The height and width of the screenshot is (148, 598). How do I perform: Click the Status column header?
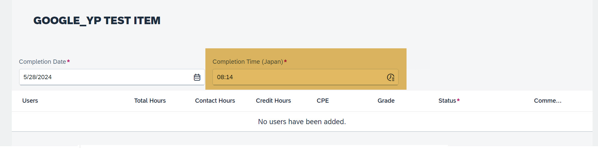447,101
